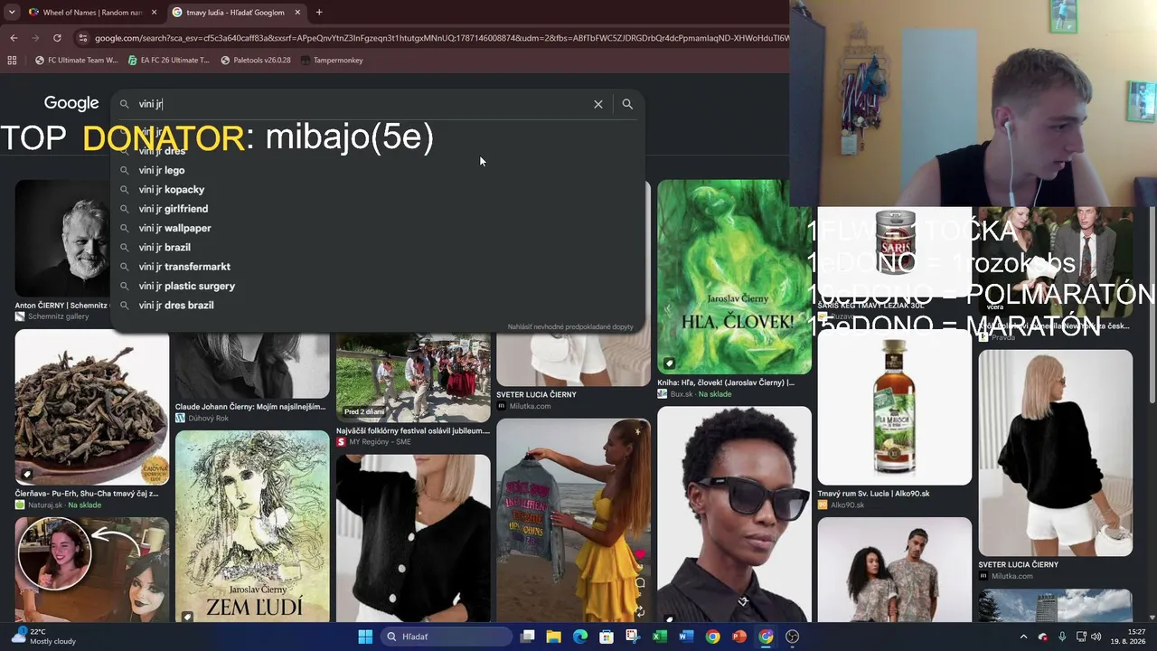Choose the 'vini jr kopacky' suggestion
This screenshot has height=651, width=1157.
tap(378, 190)
